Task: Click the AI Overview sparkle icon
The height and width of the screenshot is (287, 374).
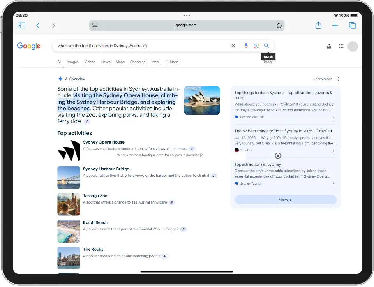Action: (x=60, y=79)
